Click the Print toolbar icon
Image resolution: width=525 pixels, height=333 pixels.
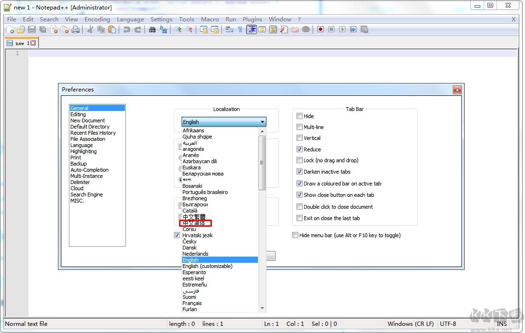76,29
